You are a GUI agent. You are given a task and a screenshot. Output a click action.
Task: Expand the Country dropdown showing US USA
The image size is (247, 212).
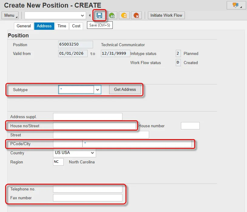92,153
